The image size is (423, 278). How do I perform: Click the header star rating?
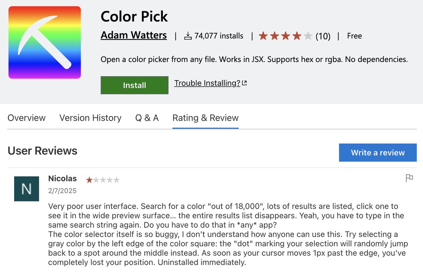pyautogui.click(x=285, y=36)
